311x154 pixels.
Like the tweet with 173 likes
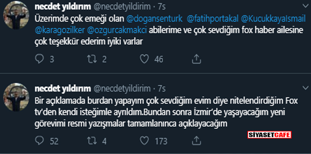point(144,141)
